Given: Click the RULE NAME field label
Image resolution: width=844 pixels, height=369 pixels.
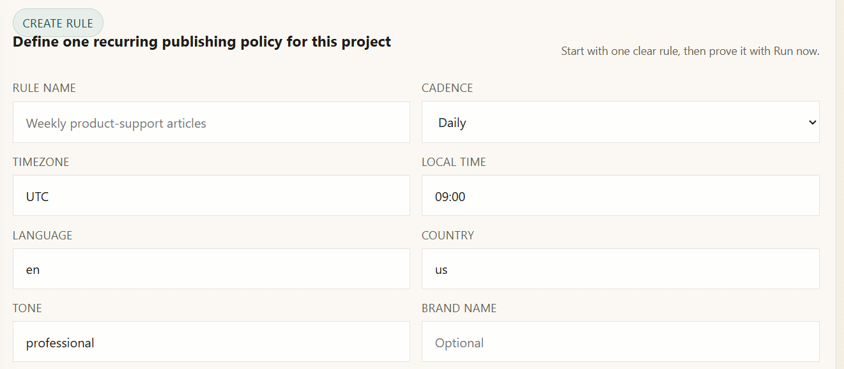Looking at the screenshot, I should (x=44, y=88).
